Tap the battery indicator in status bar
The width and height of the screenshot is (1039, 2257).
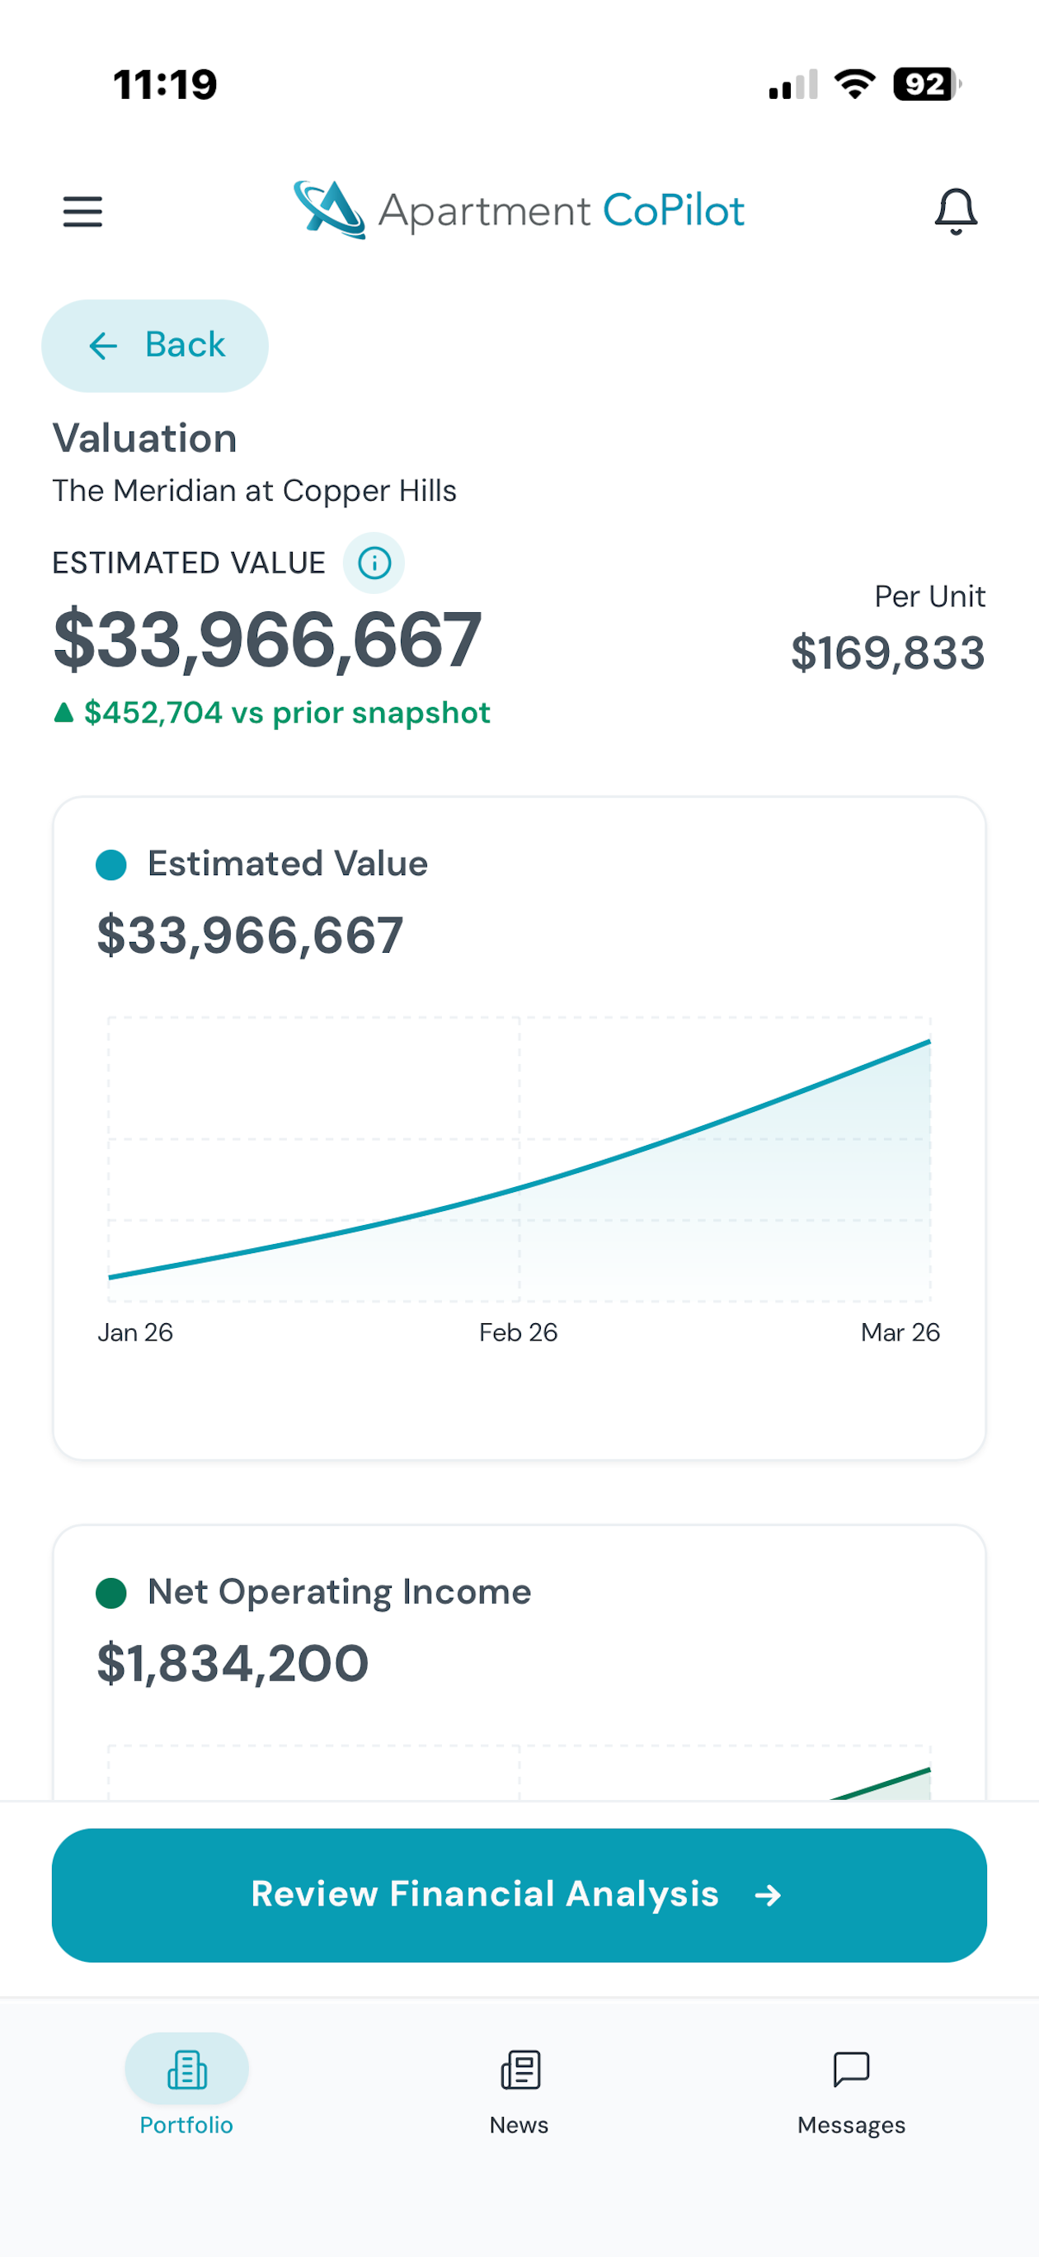pos(926,84)
